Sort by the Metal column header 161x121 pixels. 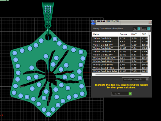(105, 34)
